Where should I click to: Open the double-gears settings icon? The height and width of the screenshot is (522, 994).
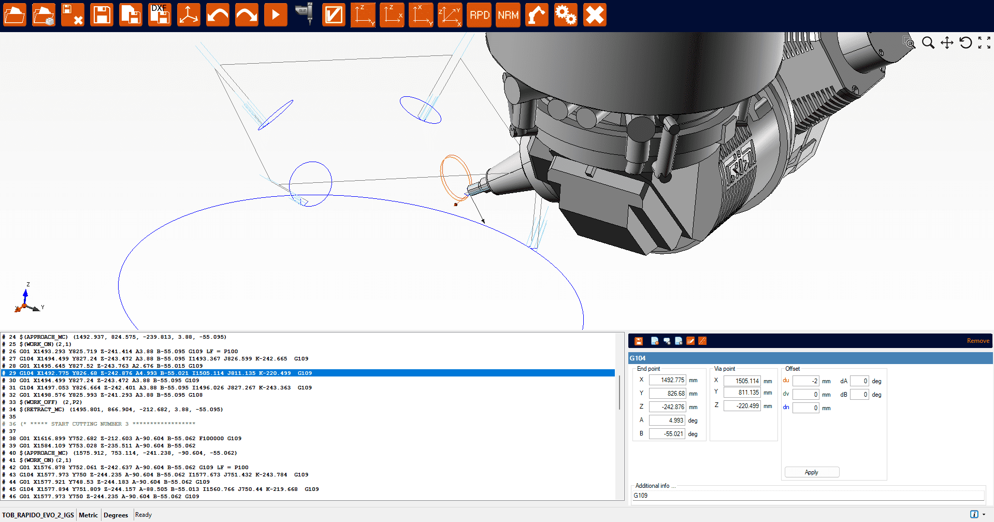tap(566, 15)
